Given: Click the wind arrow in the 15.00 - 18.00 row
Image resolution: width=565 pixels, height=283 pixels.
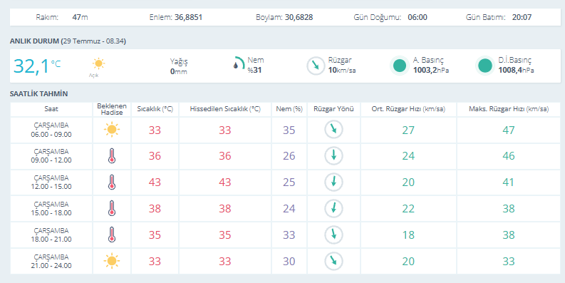Looking at the screenshot, I should pyautogui.click(x=333, y=208).
